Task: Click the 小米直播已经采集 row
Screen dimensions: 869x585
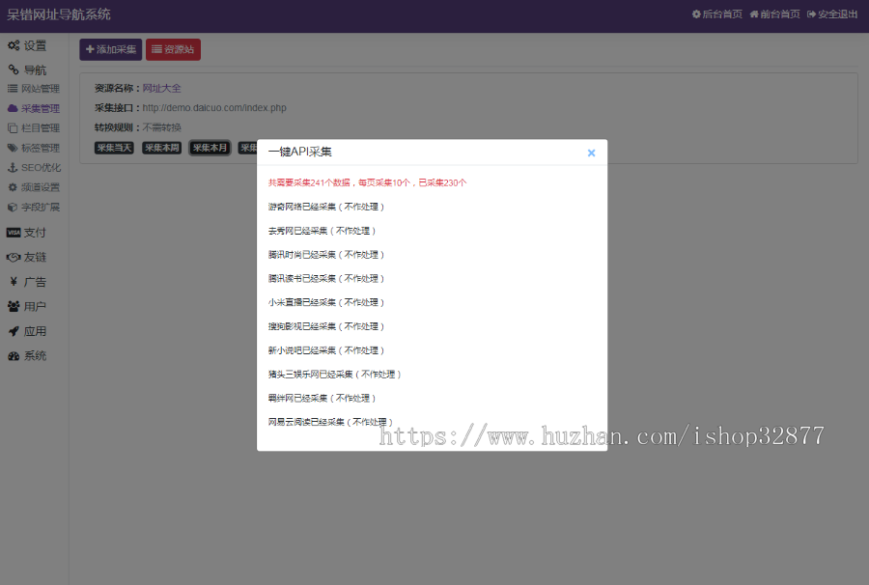Action: pos(326,302)
